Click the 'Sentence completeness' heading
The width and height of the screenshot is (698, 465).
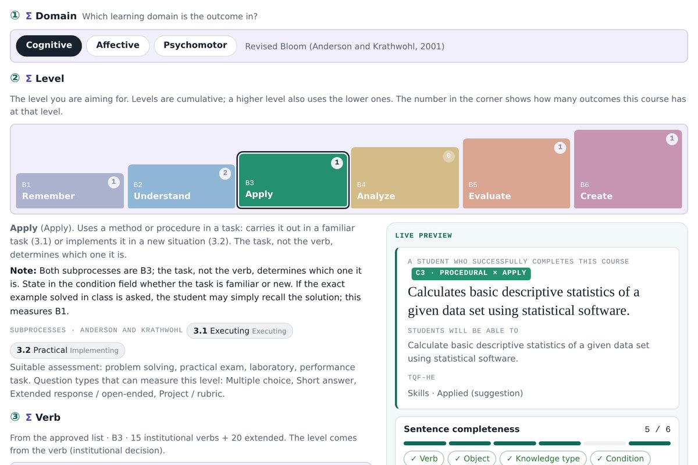[x=461, y=430]
